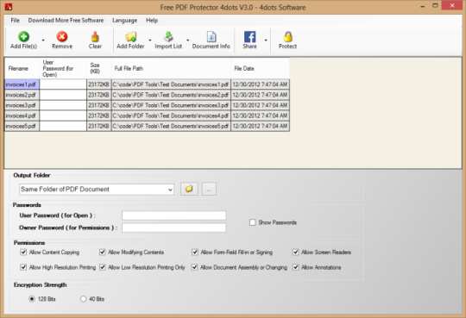Select the 128 Bits encryption radio button
This screenshot has width=466, height=318.
(32, 299)
